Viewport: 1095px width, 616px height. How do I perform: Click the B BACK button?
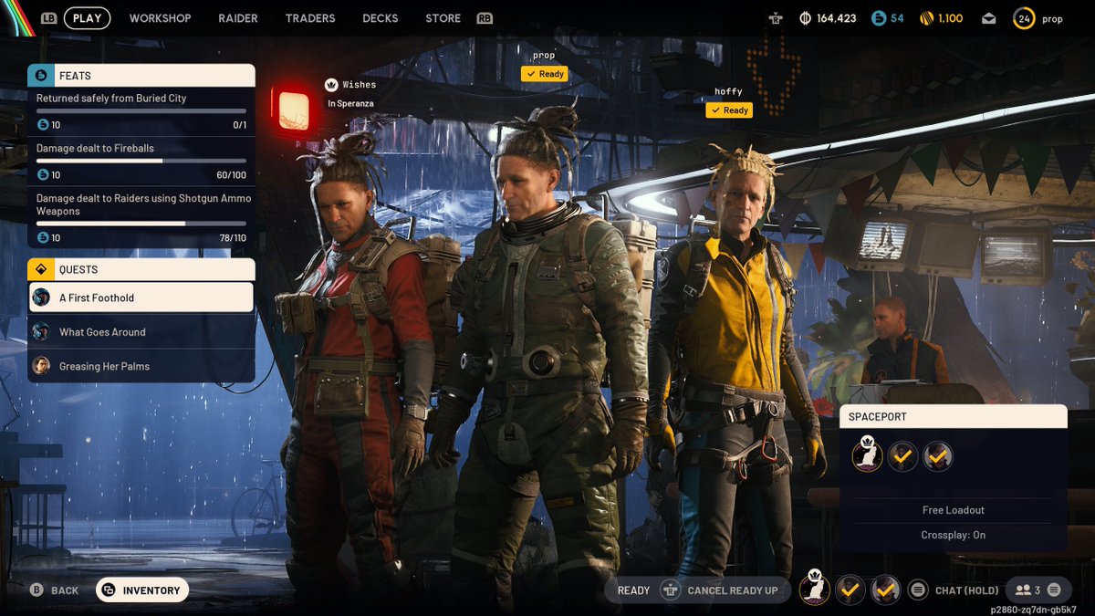point(54,590)
